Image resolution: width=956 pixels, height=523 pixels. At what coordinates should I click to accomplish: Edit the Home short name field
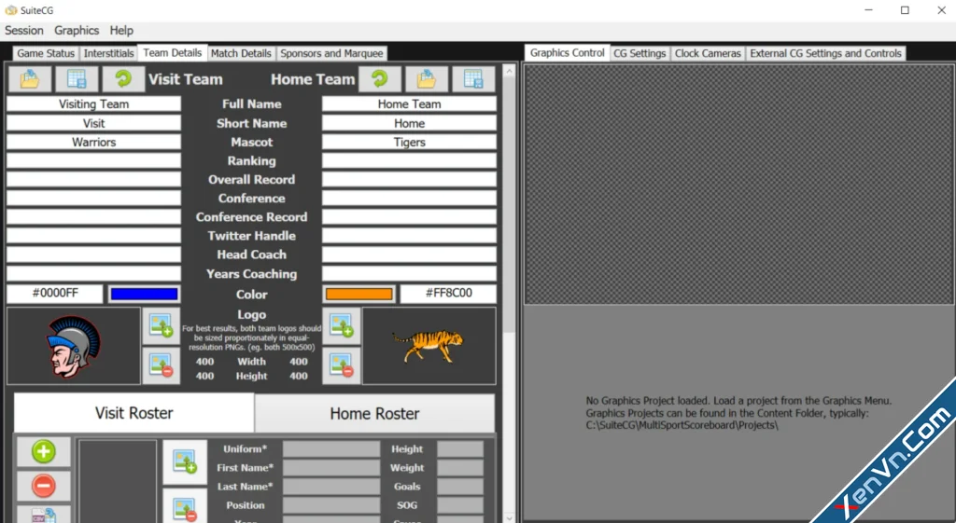pos(409,123)
